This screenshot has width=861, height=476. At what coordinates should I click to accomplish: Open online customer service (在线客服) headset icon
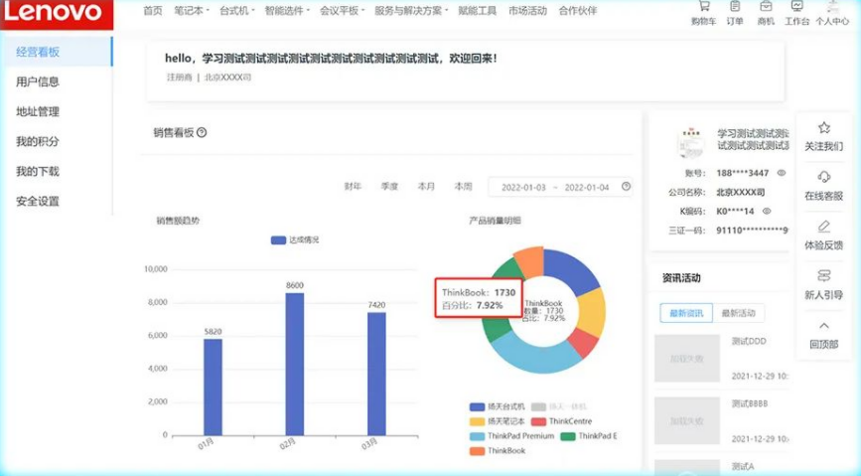tap(823, 177)
